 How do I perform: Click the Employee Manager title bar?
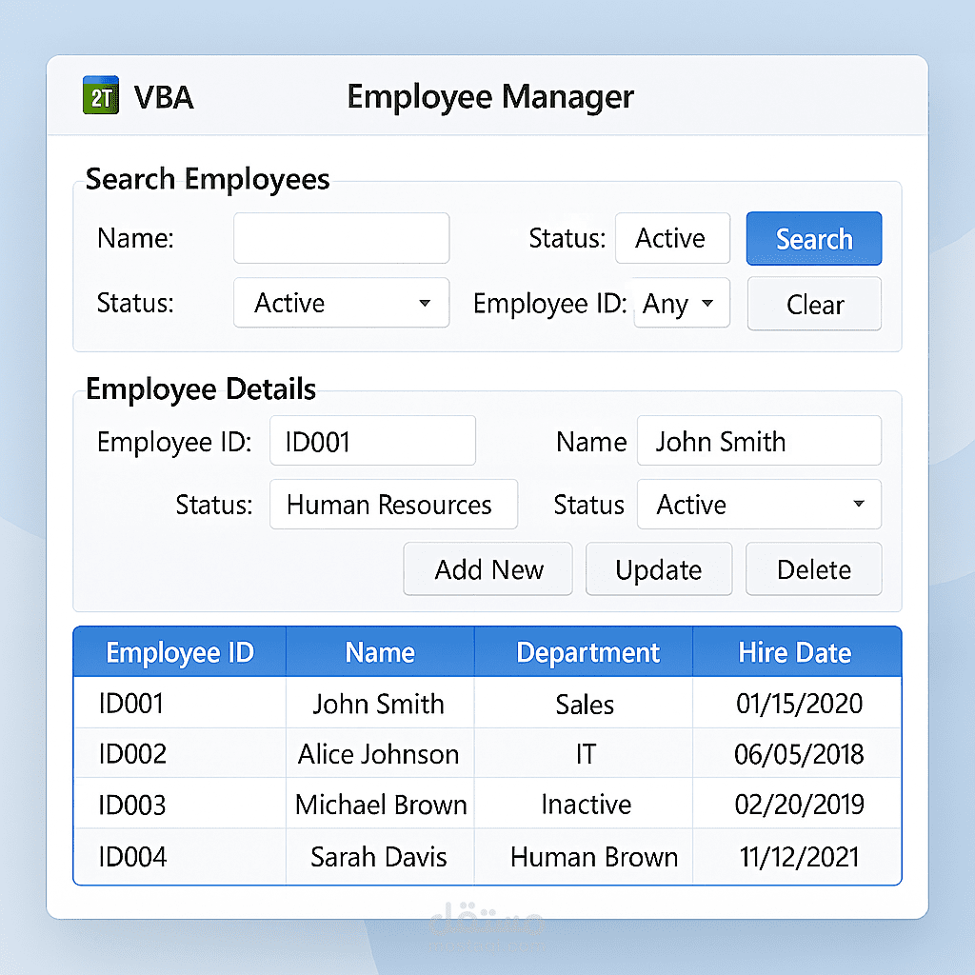(x=490, y=96)
